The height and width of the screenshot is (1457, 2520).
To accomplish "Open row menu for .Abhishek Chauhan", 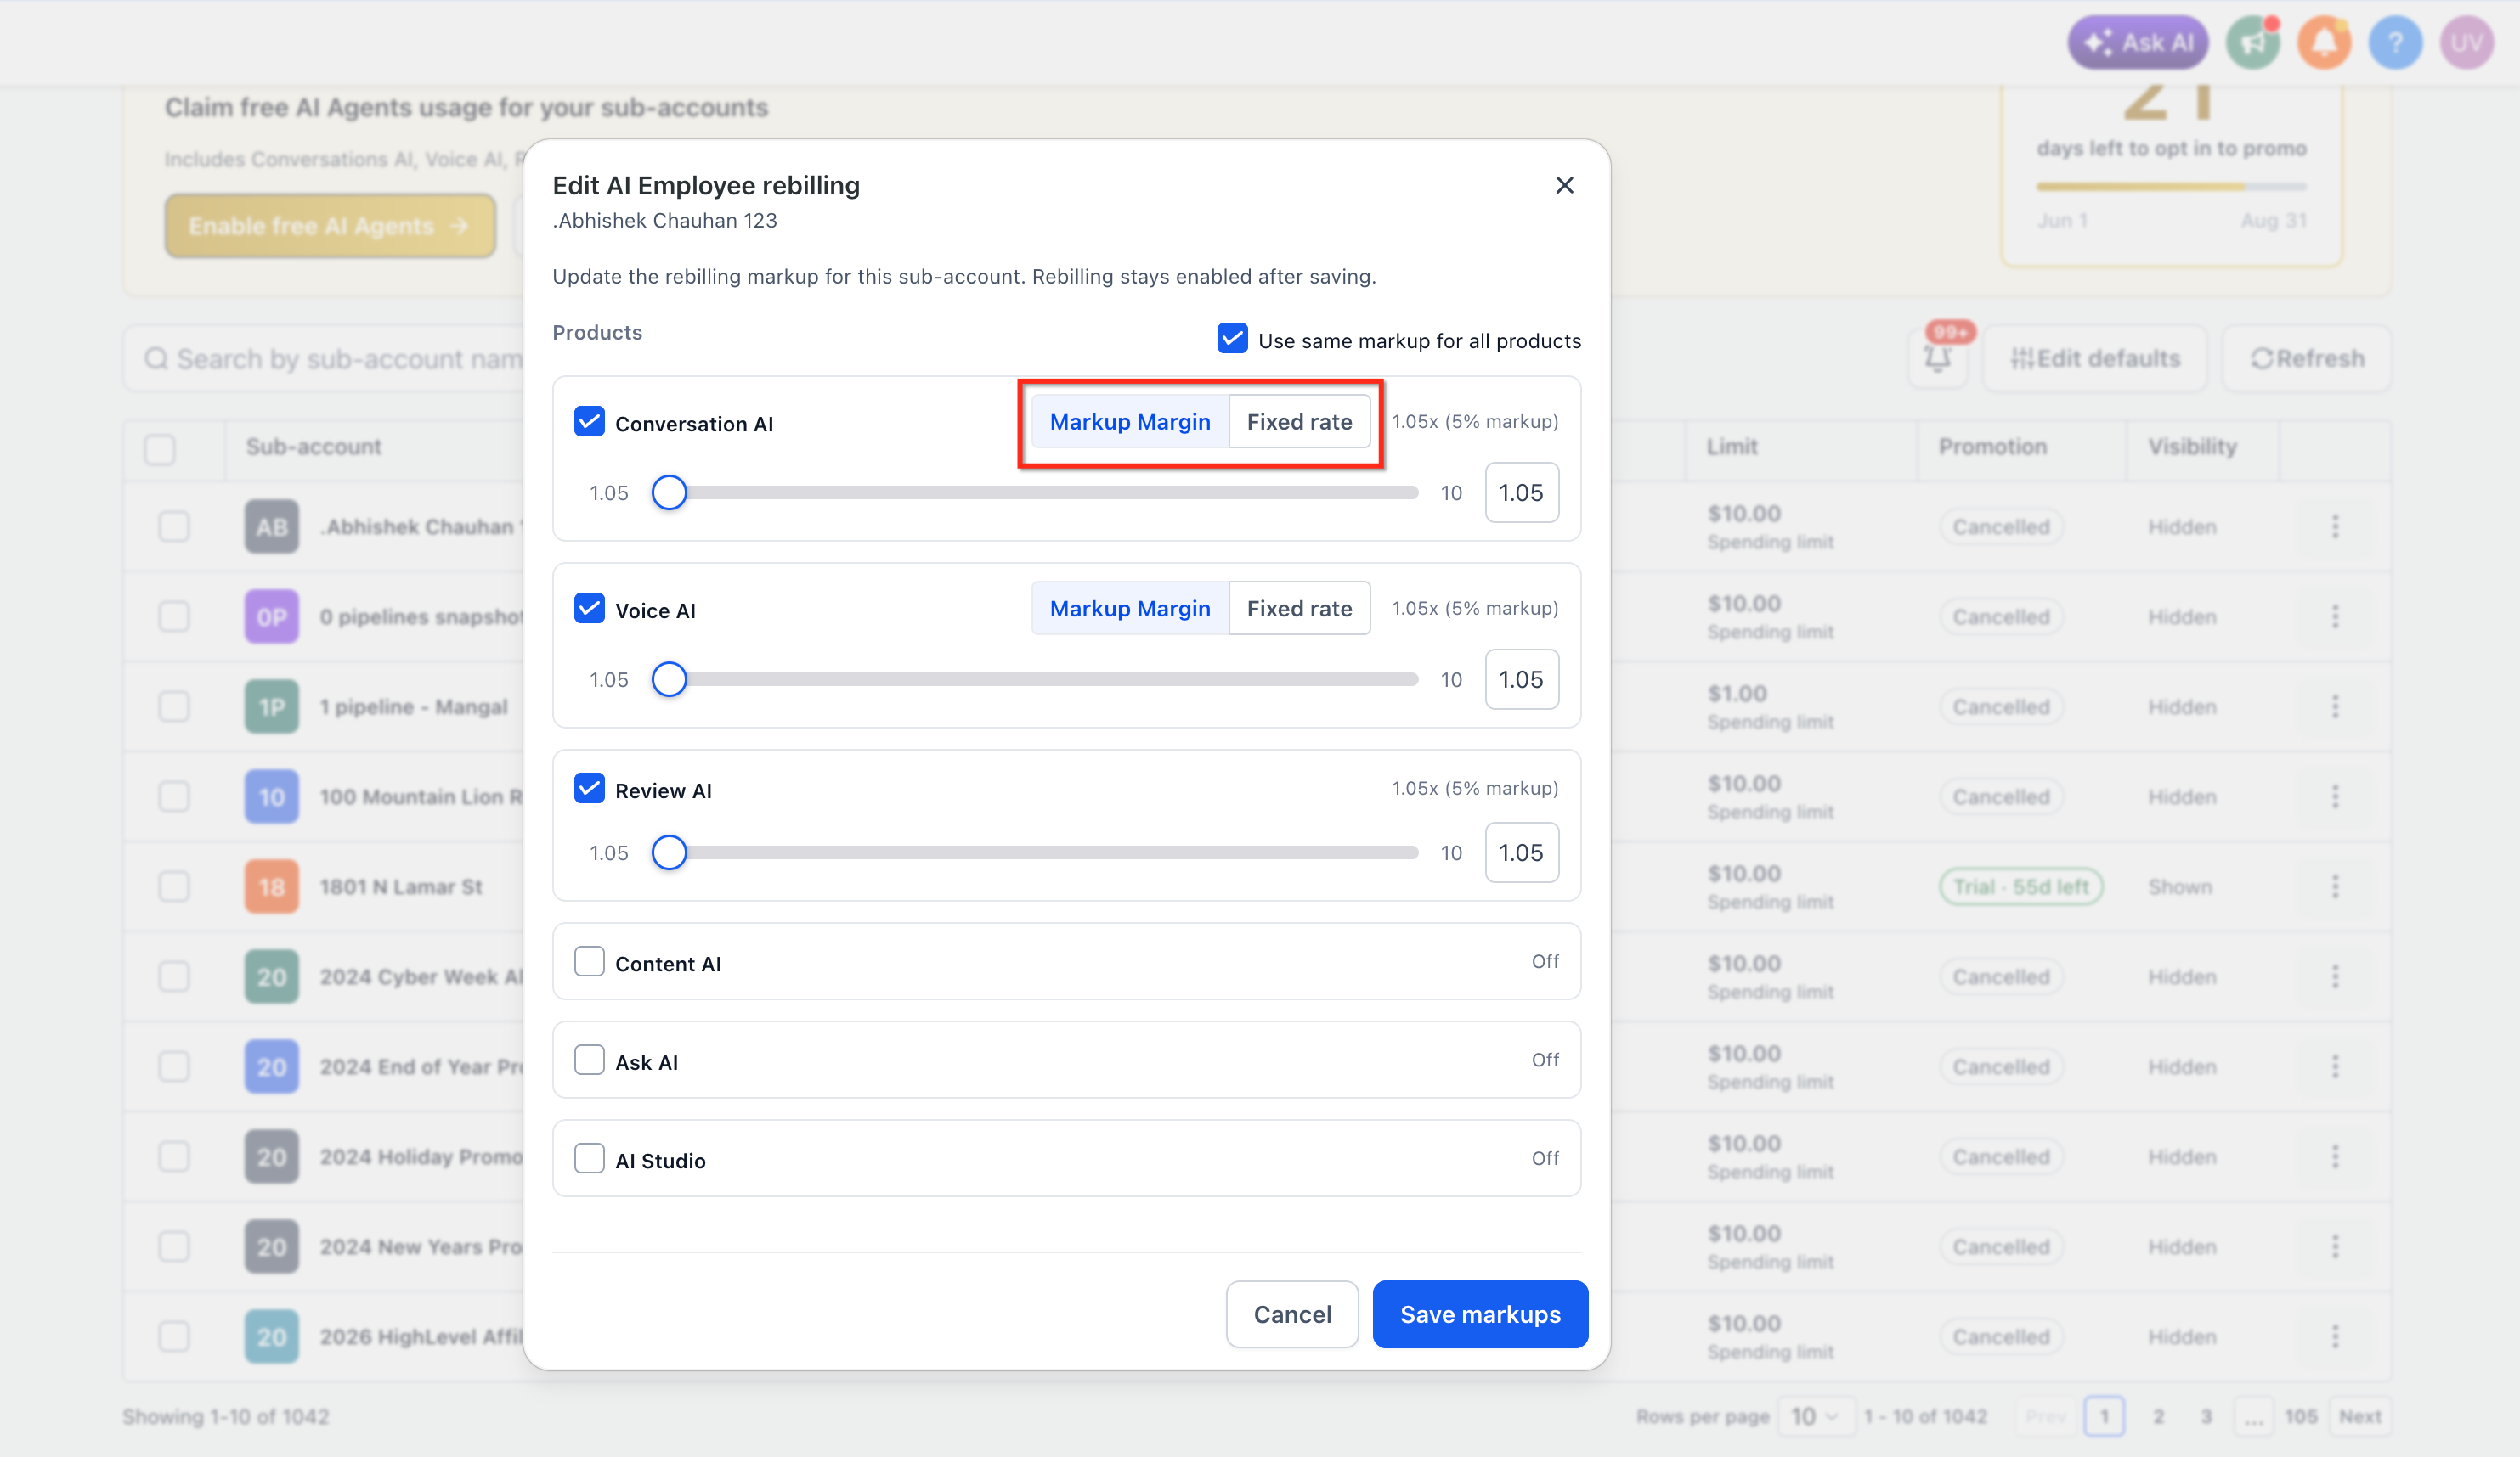I will click(2335, 526).
